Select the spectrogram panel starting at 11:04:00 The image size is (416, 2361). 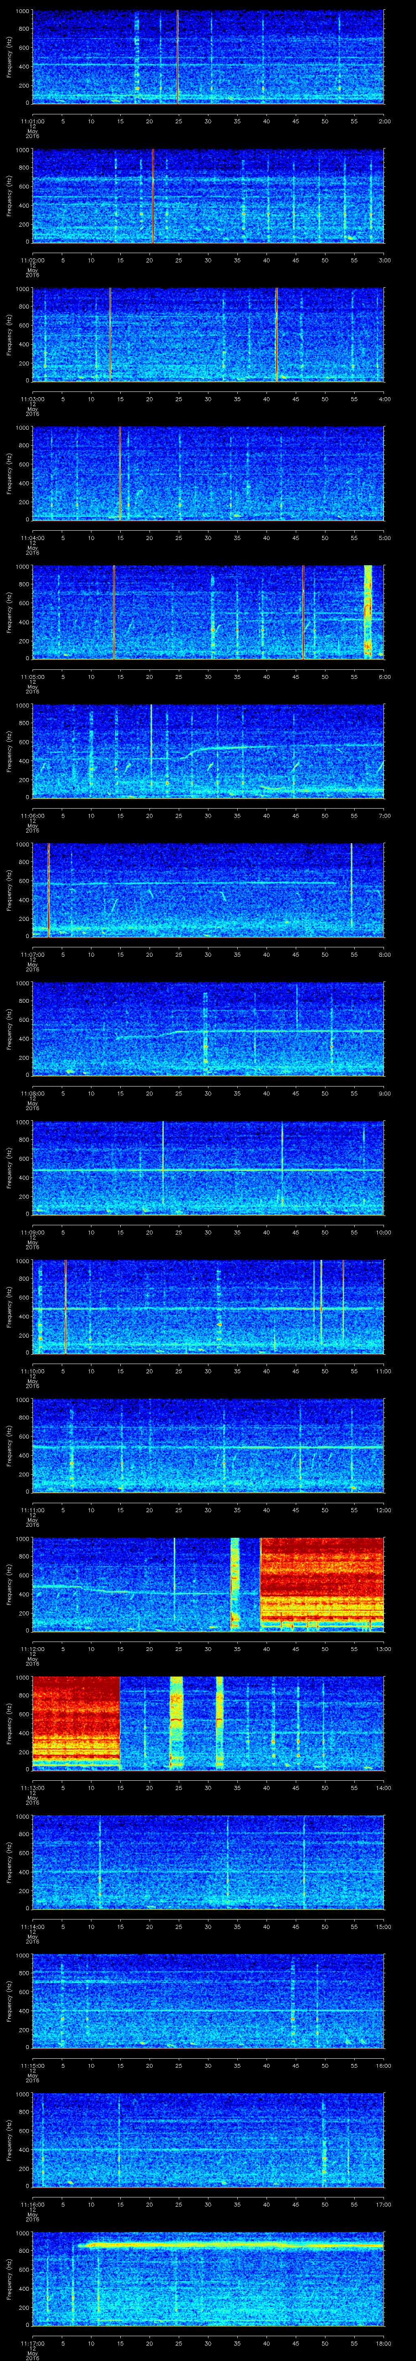pos(208,473)
